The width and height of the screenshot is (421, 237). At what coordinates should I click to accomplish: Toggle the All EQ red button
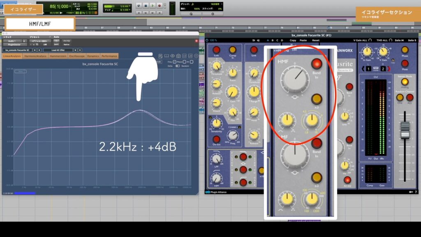coord(347,180)
